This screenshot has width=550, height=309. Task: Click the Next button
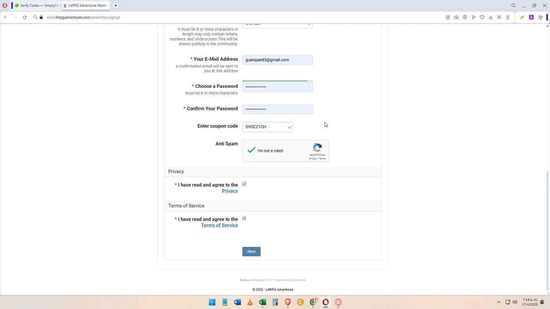click(252, 252)
